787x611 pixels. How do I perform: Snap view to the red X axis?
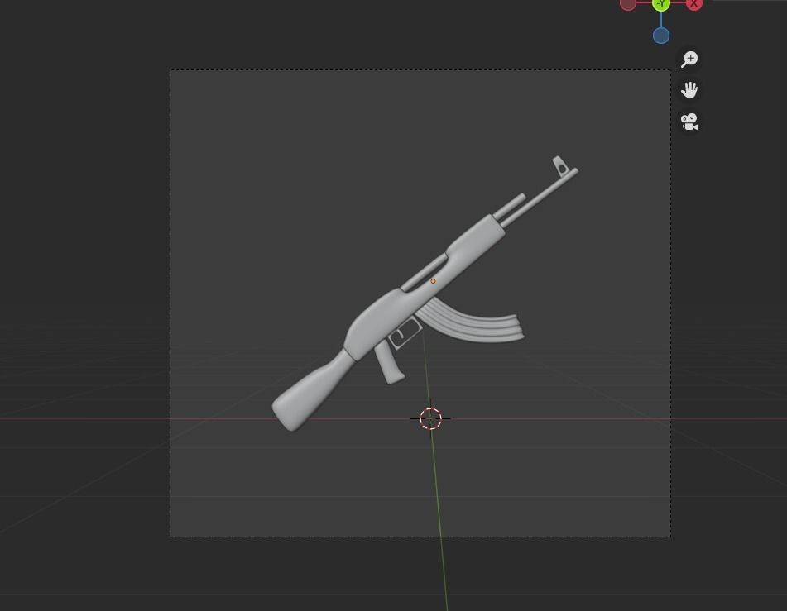point(694,4)
